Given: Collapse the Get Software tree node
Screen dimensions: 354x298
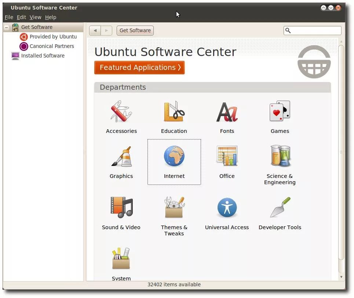Looking at the screenshot, I should pos(7,27).
